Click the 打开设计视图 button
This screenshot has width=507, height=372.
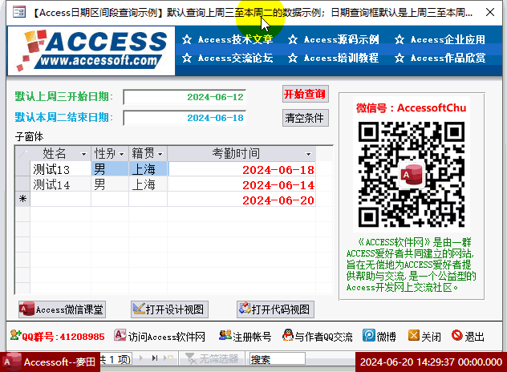coord(169,309)
